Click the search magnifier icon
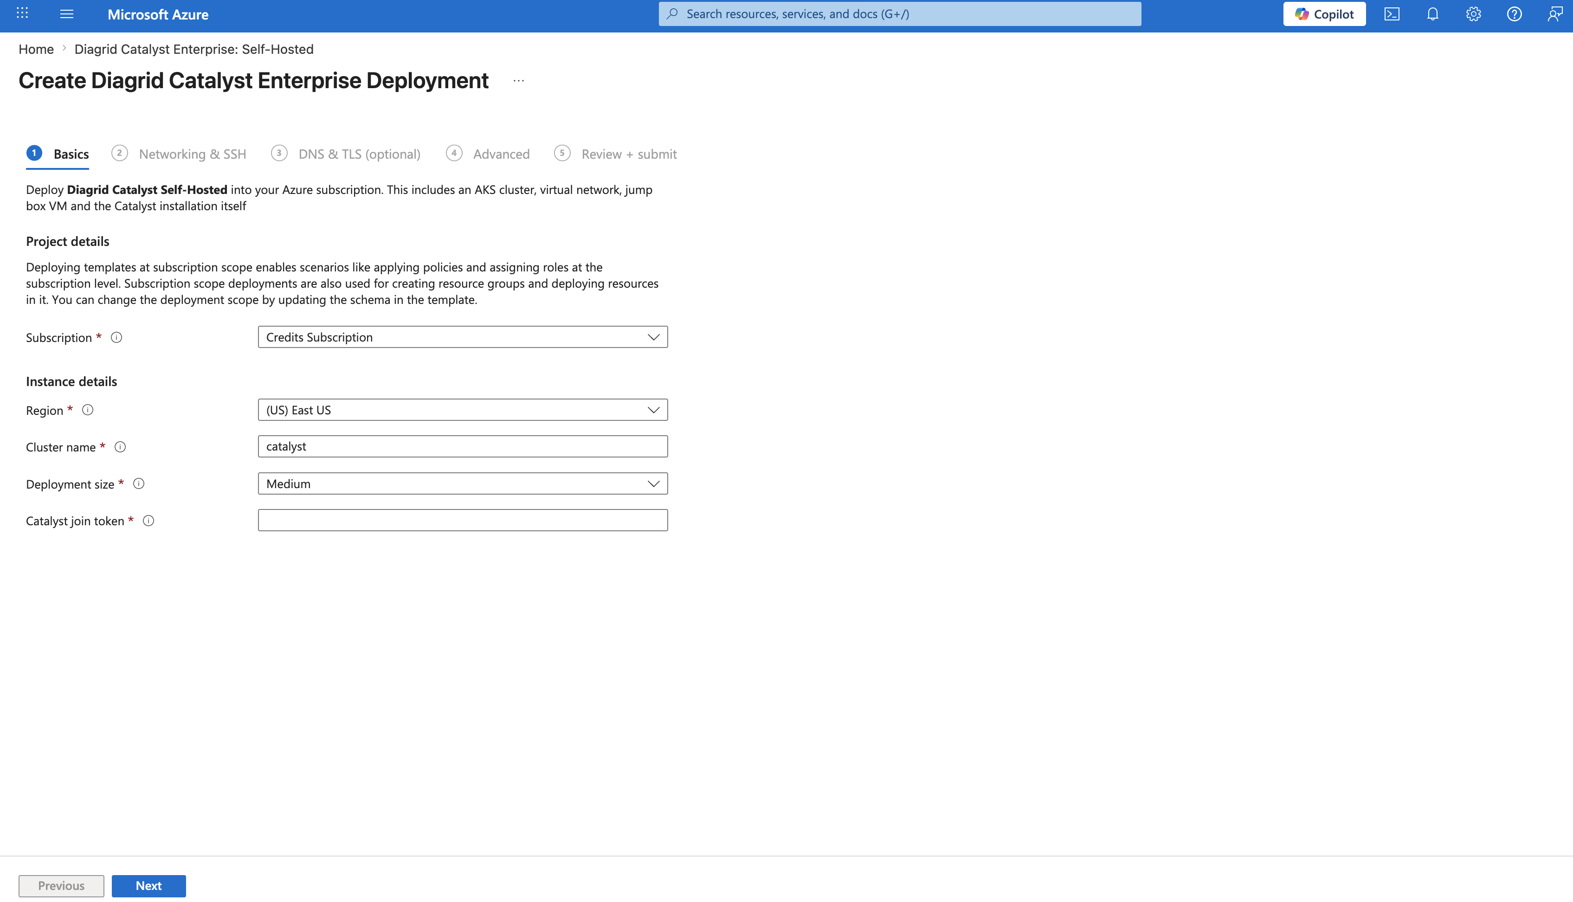The image size is (1573, 902). (672, 13)
